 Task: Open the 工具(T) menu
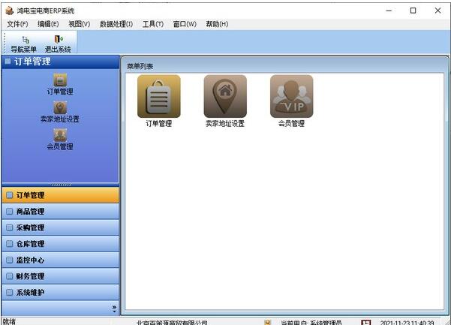click(153, 24)
